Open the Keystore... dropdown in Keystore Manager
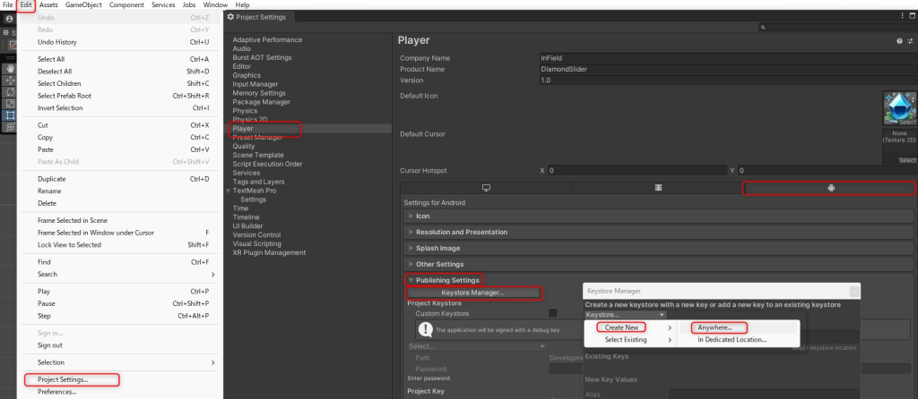918x399 pixels. 625,314
